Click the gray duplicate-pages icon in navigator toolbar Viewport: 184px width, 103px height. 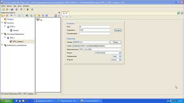31,15
